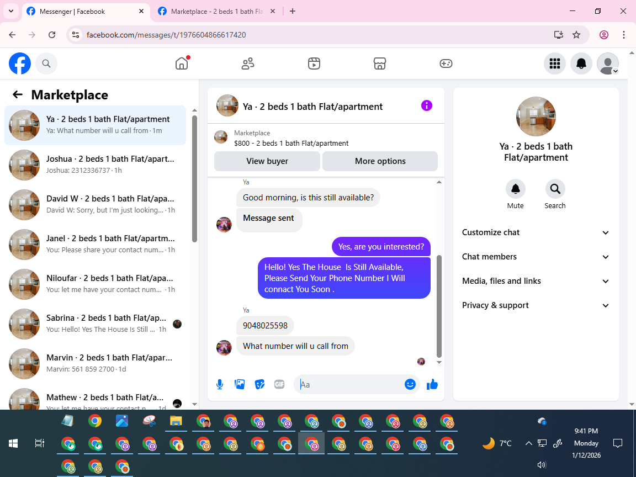
Task: Open the Windows notification center
Action: pyautogui.click(x=618, y=443)
